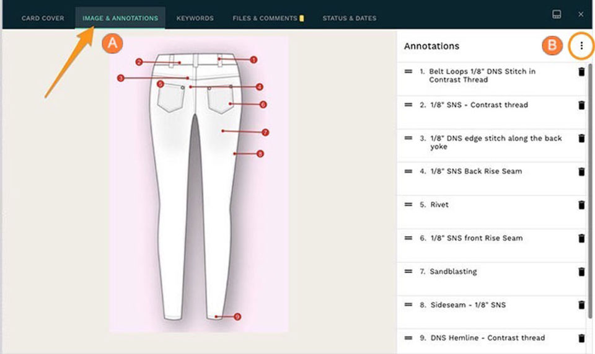595x354 pixels.
Task: Select the "1/8" SNS Back Rise Seam" text
Action: [x=476, y=171]
